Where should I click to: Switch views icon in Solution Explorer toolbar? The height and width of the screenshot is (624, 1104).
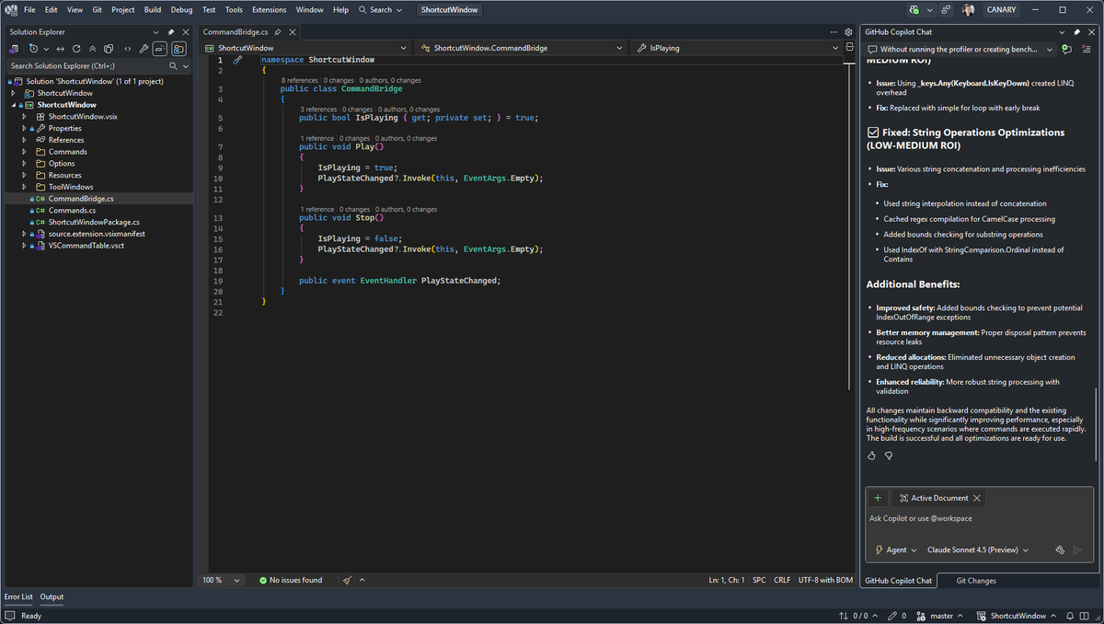[14, 49]
